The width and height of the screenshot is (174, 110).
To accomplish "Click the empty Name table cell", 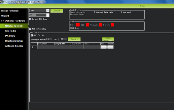I will 92,47.
